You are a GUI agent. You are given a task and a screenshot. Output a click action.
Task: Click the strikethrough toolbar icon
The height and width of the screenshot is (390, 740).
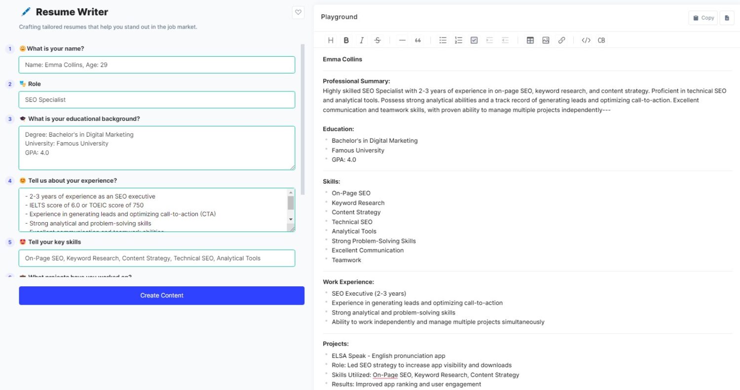(x=377, y=40)
